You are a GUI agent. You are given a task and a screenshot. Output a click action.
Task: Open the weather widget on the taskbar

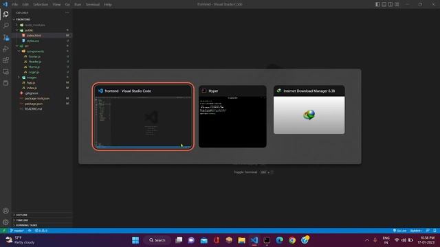tap(20, 240)
